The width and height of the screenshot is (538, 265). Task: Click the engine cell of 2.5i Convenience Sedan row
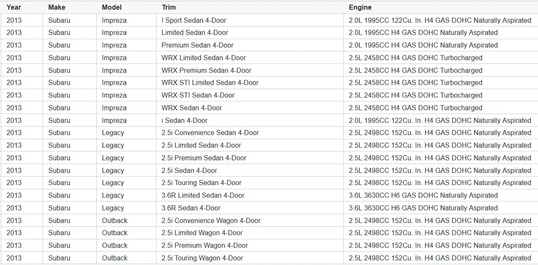440,132
